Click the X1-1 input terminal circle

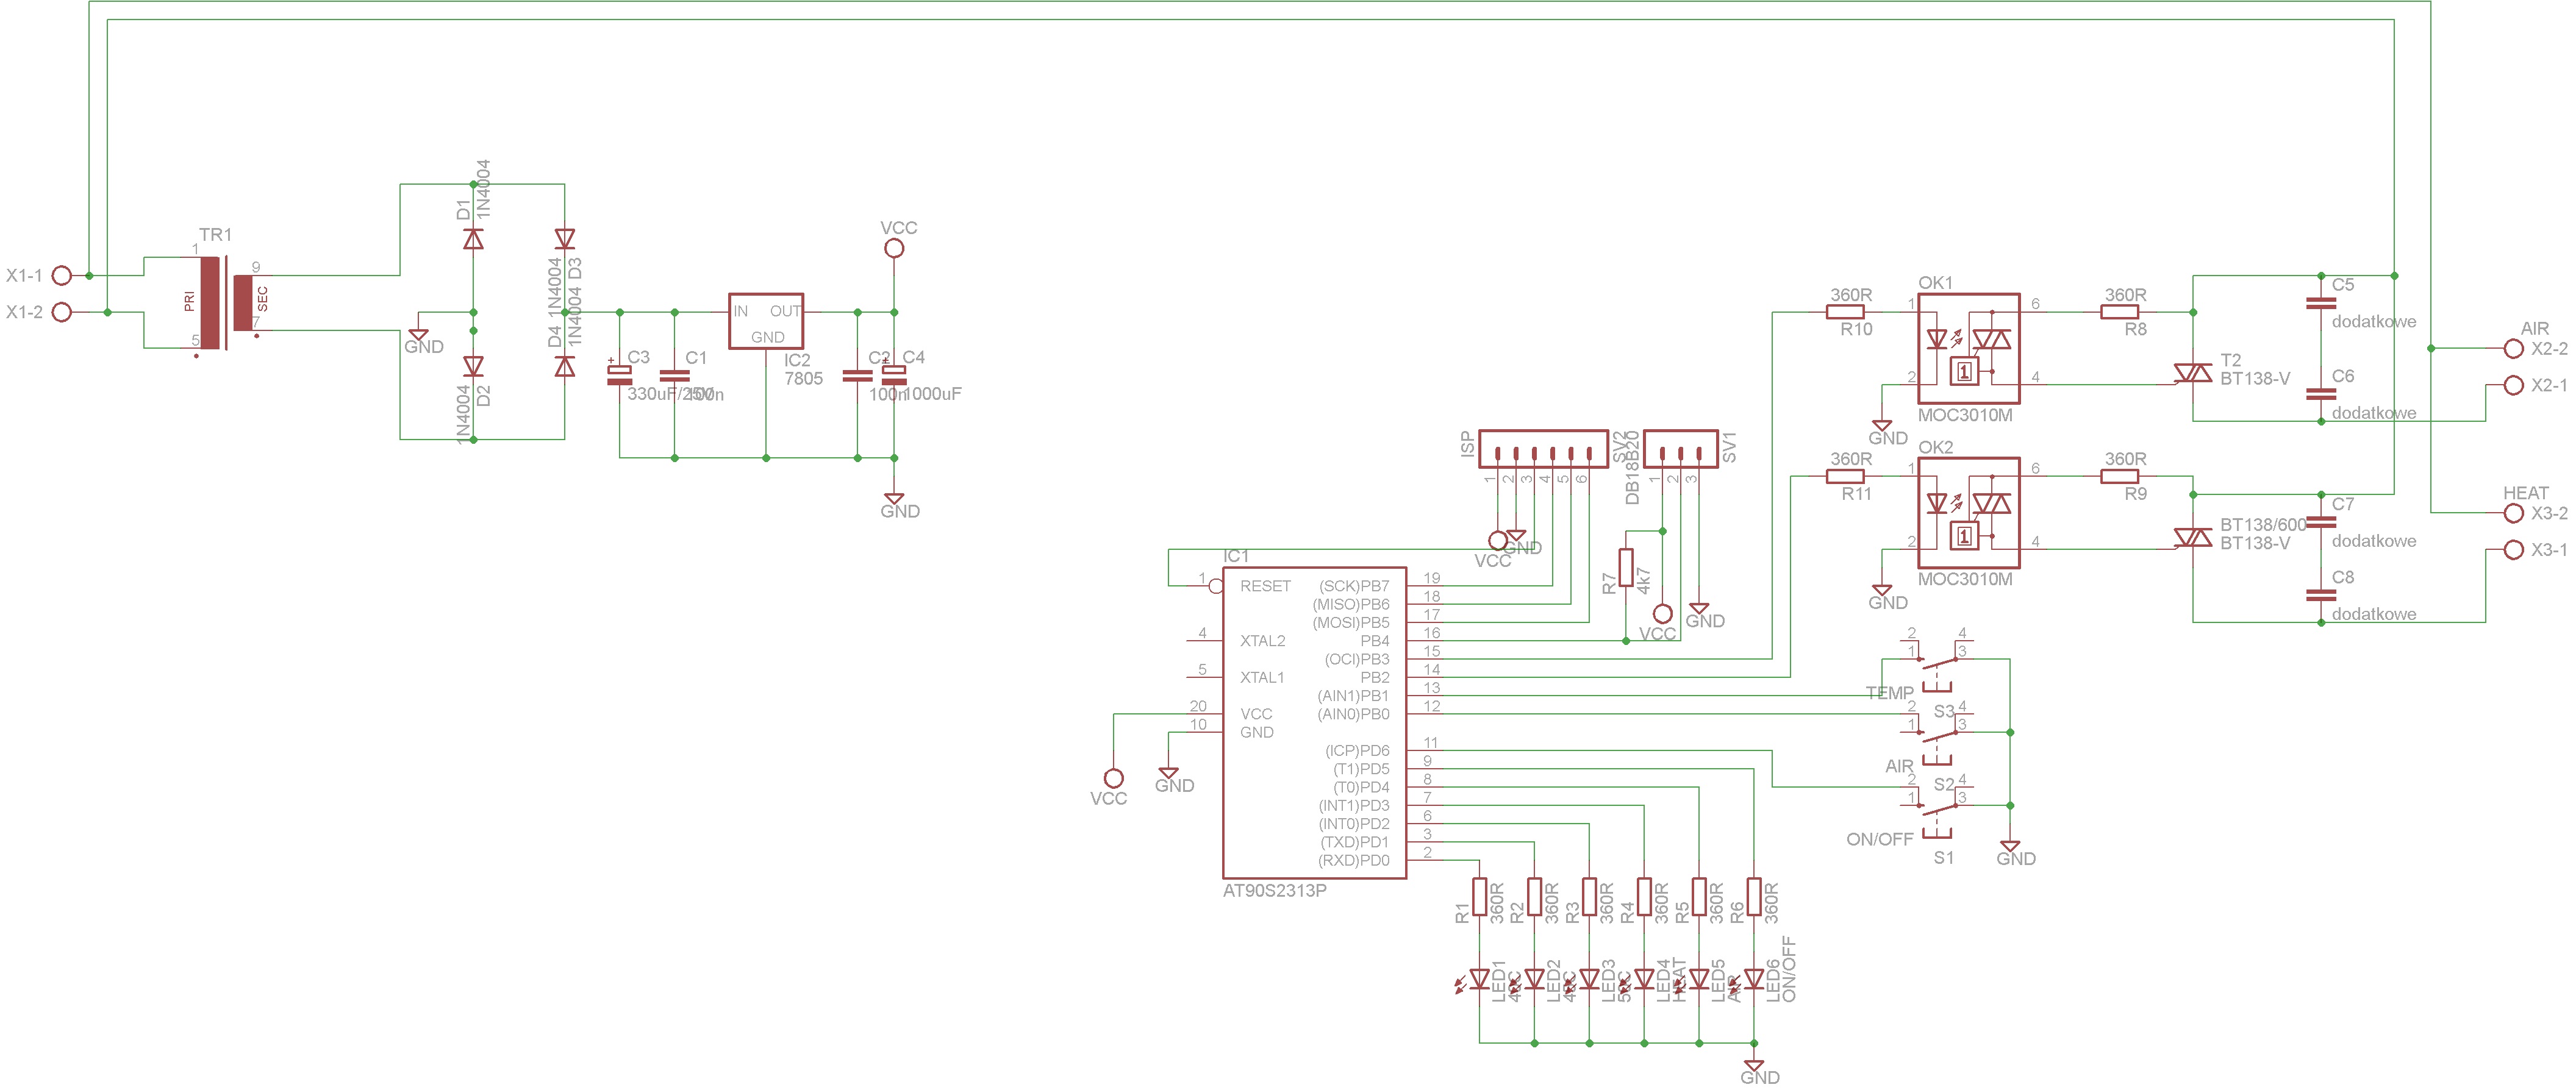coord(62,275)
